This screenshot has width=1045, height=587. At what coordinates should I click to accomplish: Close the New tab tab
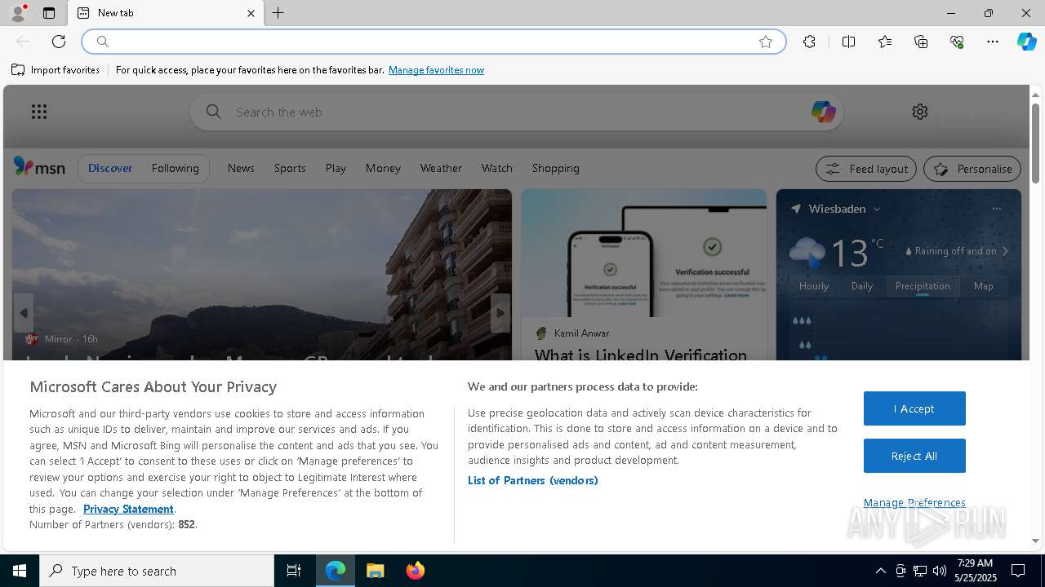(x=251, y=13)
